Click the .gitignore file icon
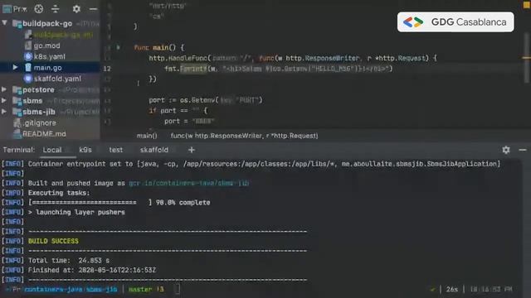This screenshot has height=298, width=531. tap(17, 123)
